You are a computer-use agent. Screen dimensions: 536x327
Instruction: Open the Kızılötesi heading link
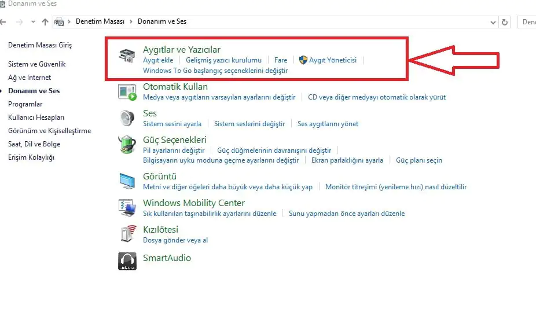tap(161, 230)
